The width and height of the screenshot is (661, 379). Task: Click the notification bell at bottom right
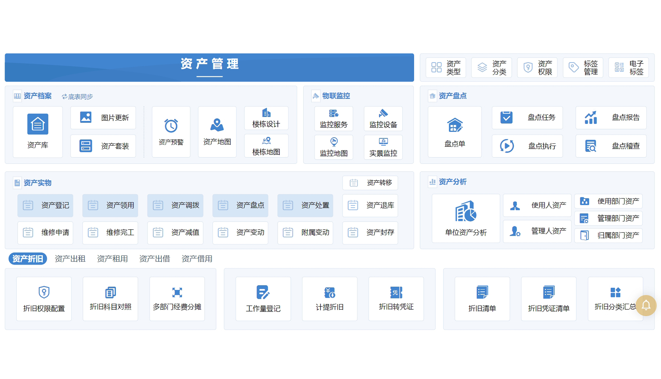coord(646,306)
